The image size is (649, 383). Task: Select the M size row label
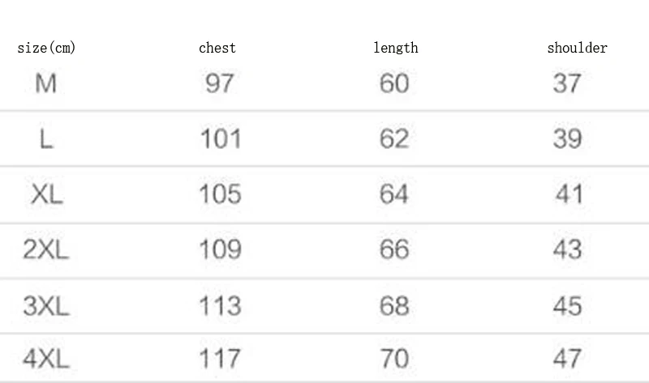[46, 83]
